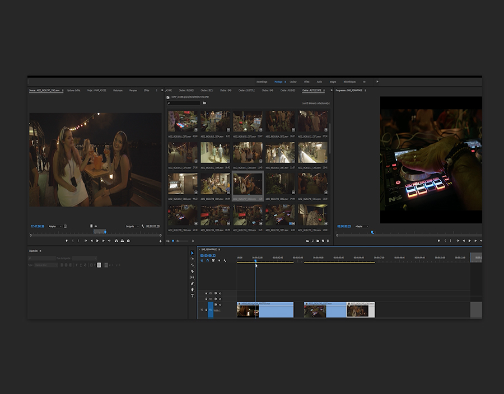This screenshot has height=394, width=504.
Task: Toggle the V1 track output eye
Action: [220, 304]
